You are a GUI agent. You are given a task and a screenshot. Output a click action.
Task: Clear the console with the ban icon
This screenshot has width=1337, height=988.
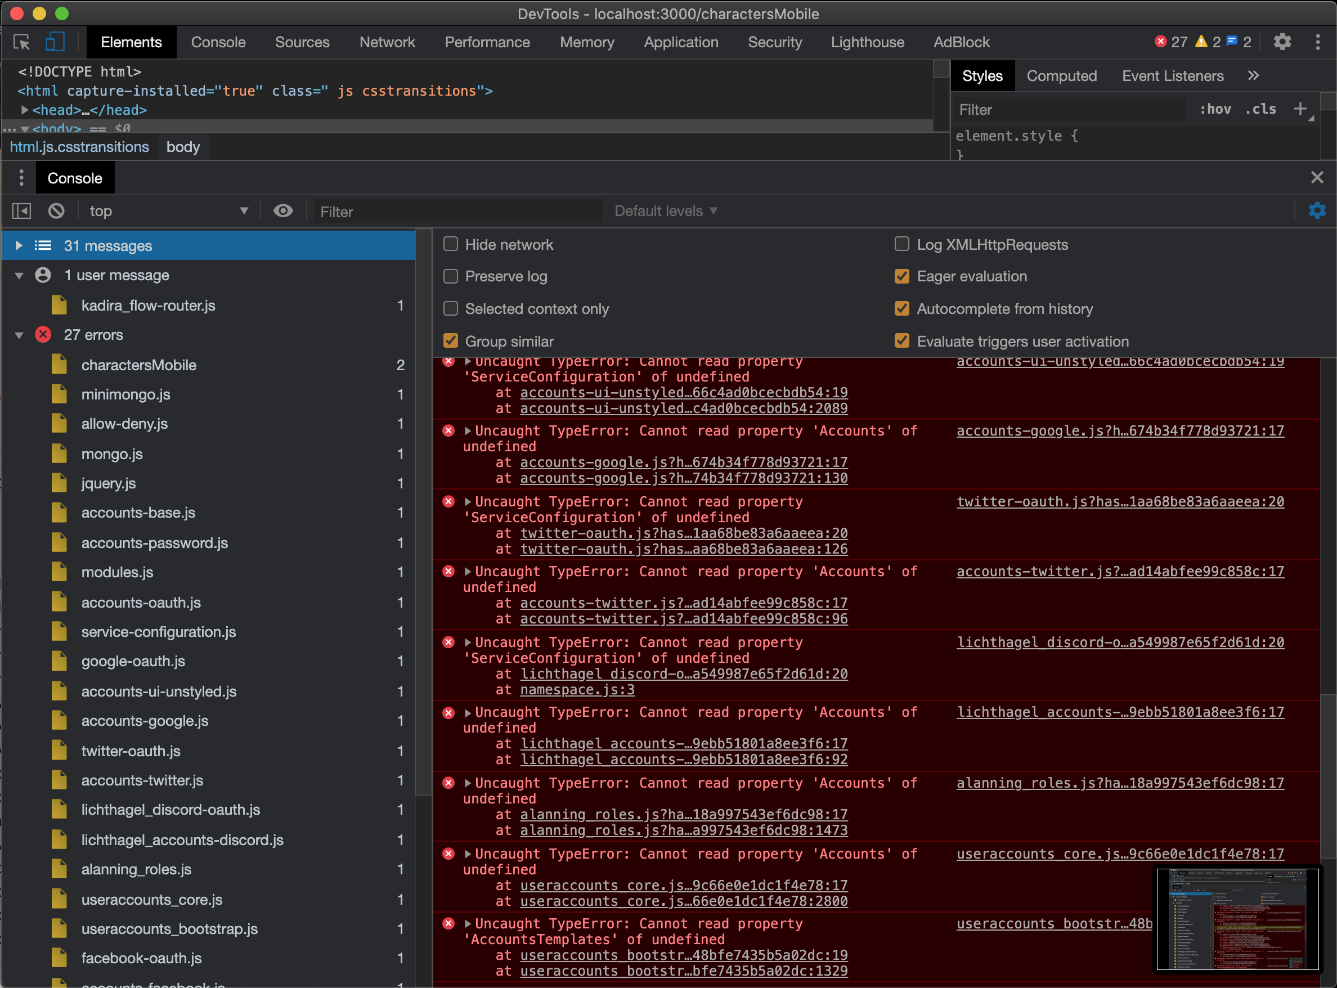pyautogui.click(x=56, y=211)
